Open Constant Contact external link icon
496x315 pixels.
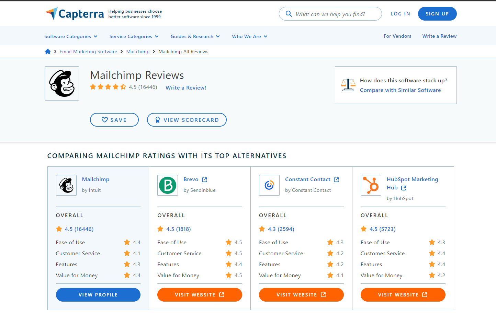336,179
